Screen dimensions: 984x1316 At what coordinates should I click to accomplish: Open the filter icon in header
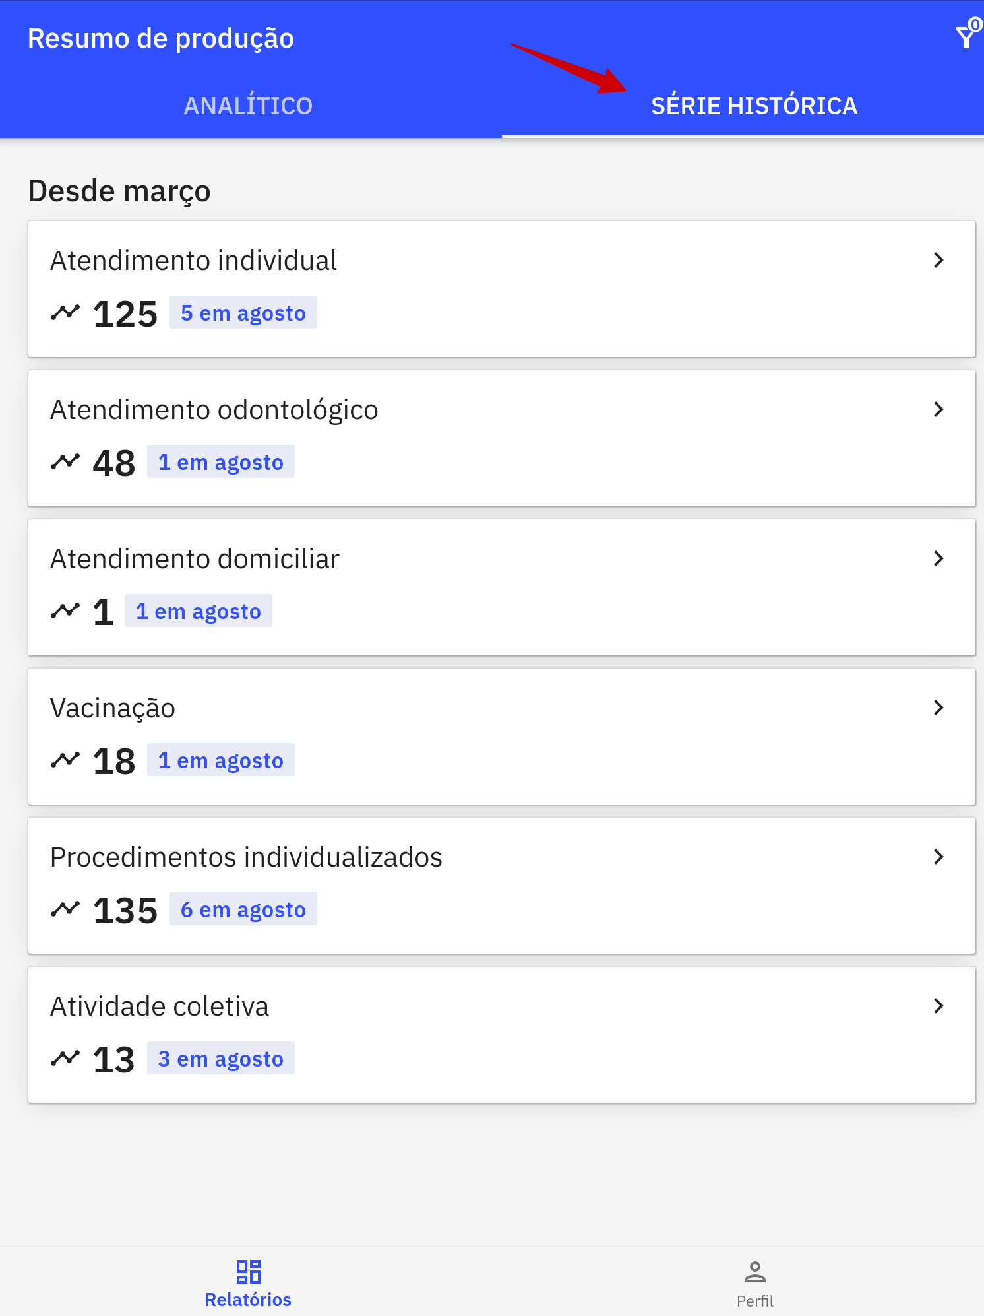tap(967, 36)
